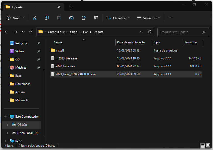Click the Cut scissors icon
Image resolution: width=213 pixels, height=150 pixels.
[x=35, y=18]
